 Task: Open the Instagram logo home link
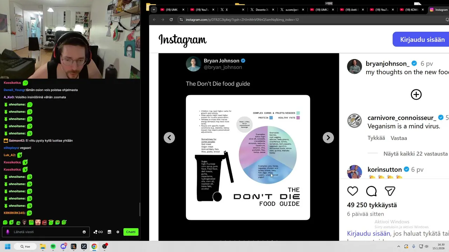[182, 40]
